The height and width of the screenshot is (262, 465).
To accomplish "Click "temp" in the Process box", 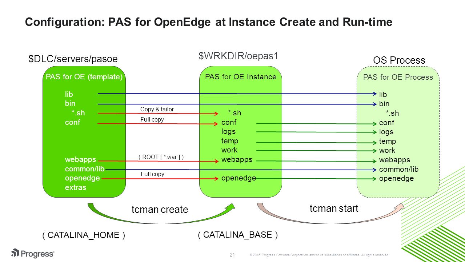I will point(388,141).
